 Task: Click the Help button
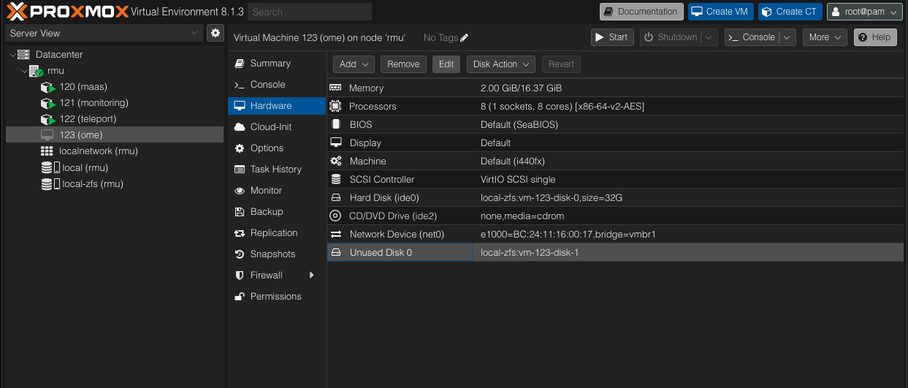pyautogui.click(x=874, y=37)
